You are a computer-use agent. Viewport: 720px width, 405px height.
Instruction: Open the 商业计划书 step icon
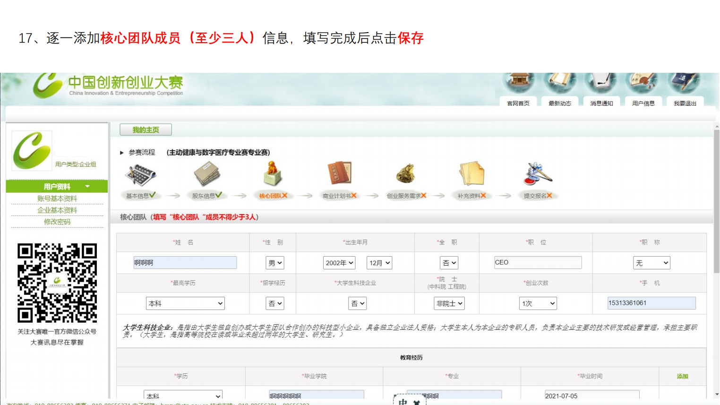[x=340, y=173]
